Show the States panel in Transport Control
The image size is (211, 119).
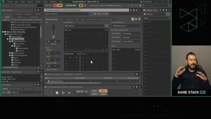[94, 91]
